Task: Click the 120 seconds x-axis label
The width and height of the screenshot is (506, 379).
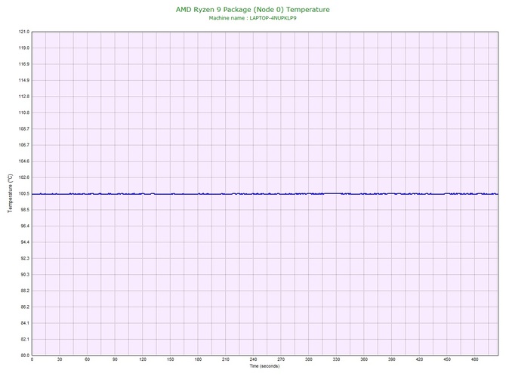Action: point(143,359)
